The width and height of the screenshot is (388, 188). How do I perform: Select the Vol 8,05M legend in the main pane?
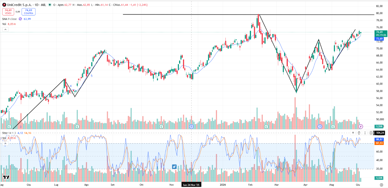pos(9,24)
